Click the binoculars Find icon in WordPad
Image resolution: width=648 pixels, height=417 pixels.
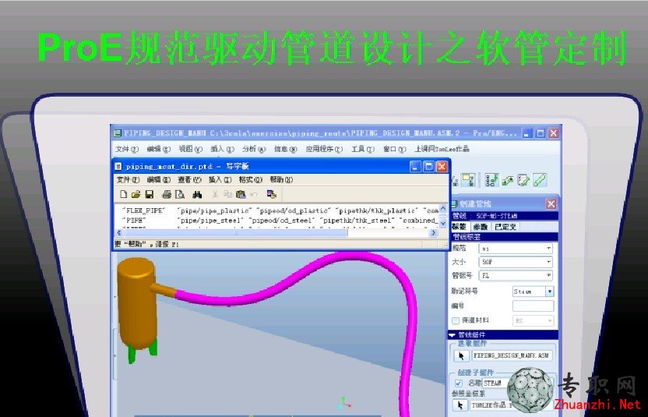pos(197,194)
